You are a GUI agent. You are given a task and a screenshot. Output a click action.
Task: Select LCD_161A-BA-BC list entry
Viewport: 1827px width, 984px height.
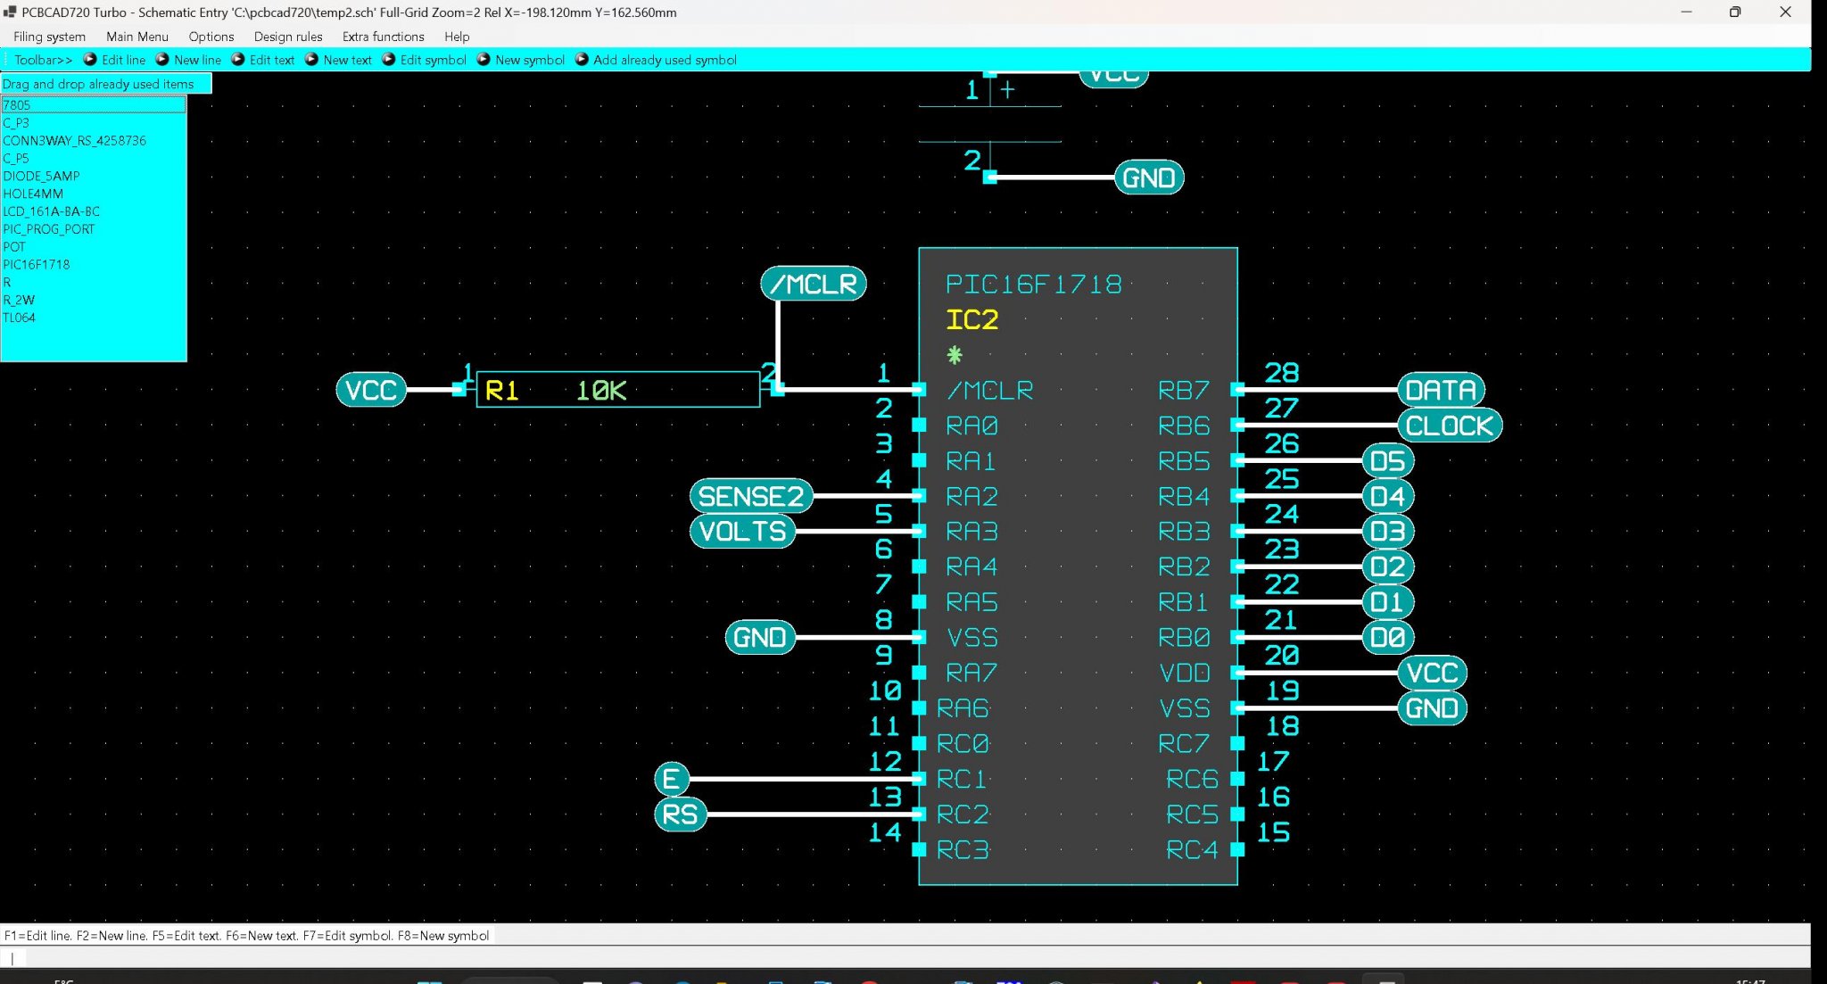[94, 211]
